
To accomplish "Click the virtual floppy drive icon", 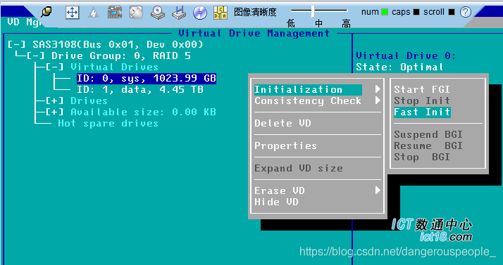I will click(179, 13).
